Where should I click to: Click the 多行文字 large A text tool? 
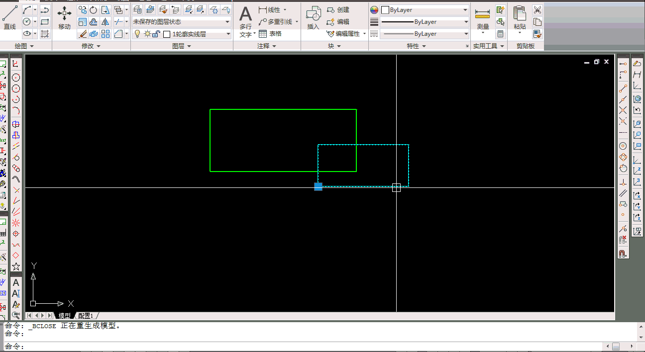click(246, 22)
